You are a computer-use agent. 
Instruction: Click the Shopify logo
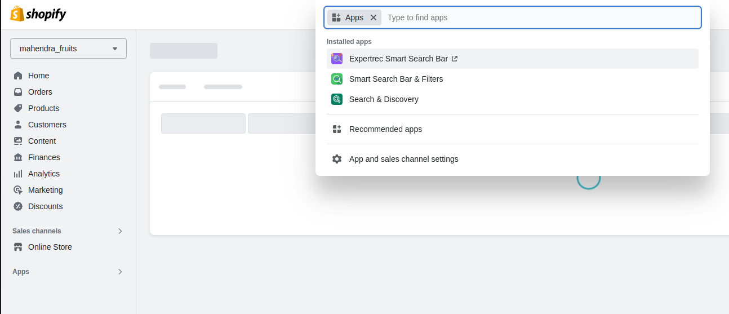pyautogui.click(x=38, y=14)
